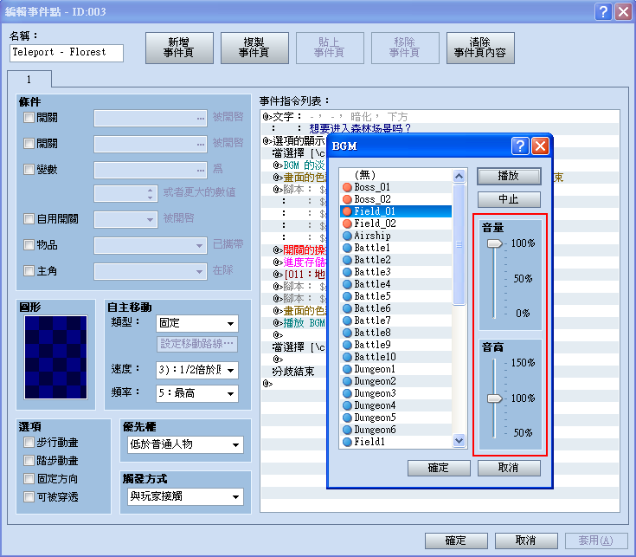Click the blue icon beside Battle3

347,272
